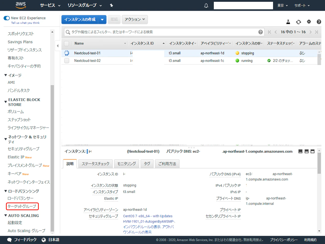
Task: Deselect the Nextcloud-test-01 row checkbox
Action: (x=67, y=53)
